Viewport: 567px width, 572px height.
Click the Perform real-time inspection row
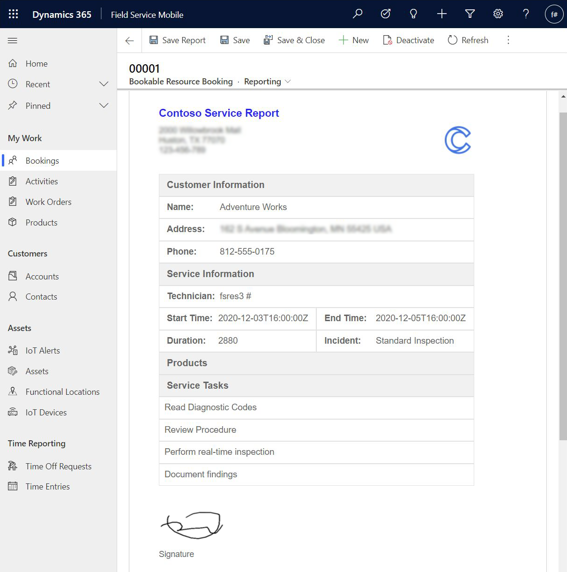(316, 452)
